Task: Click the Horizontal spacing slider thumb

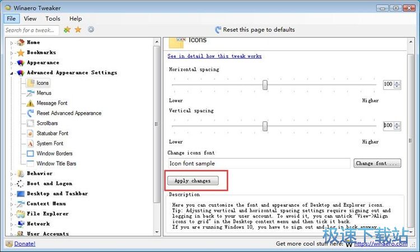Action: (x=265, y=85)
